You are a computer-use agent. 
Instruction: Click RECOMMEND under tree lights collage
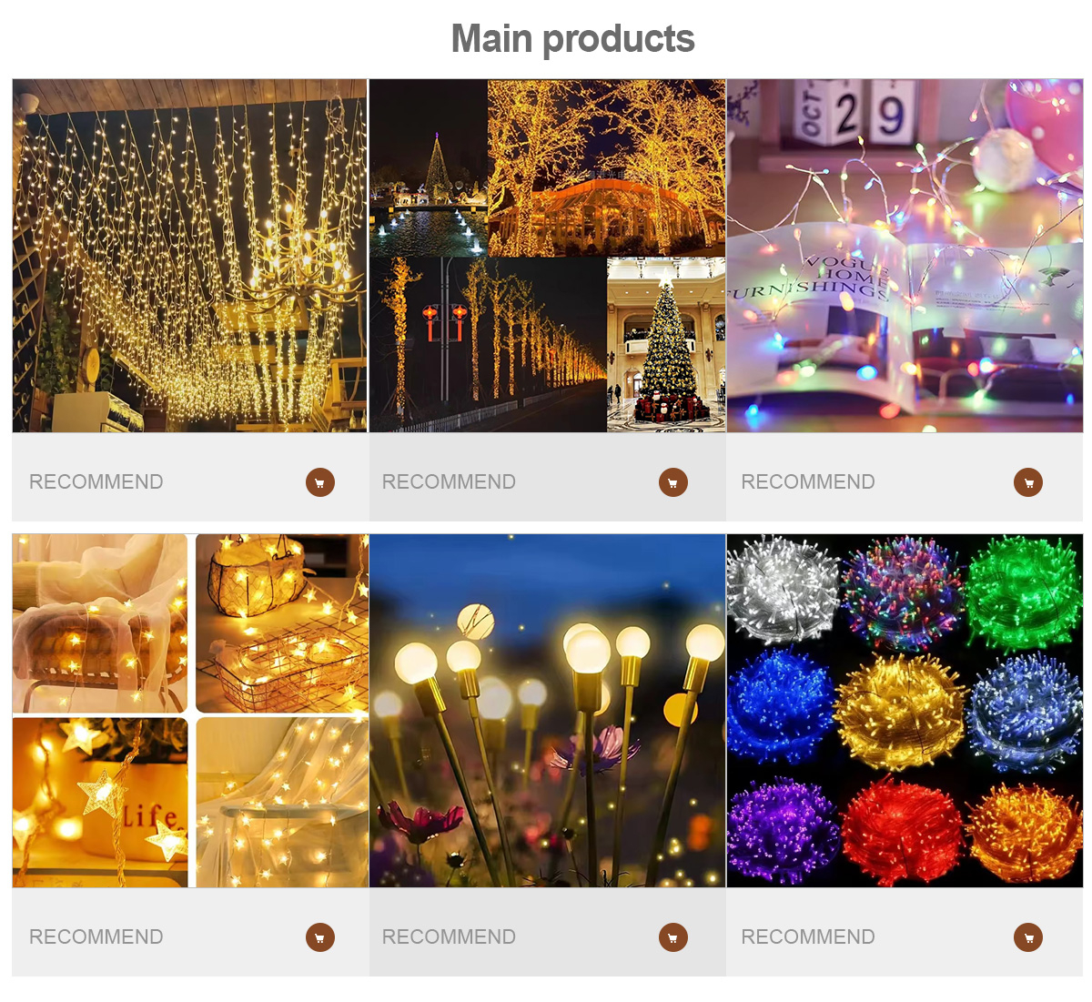[449, 482]
